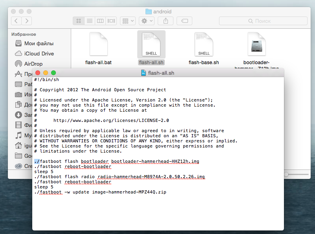This screenshot has width=315, height=234.
Task: Switch Finder to icon view
Action: (x=79, y=21)
